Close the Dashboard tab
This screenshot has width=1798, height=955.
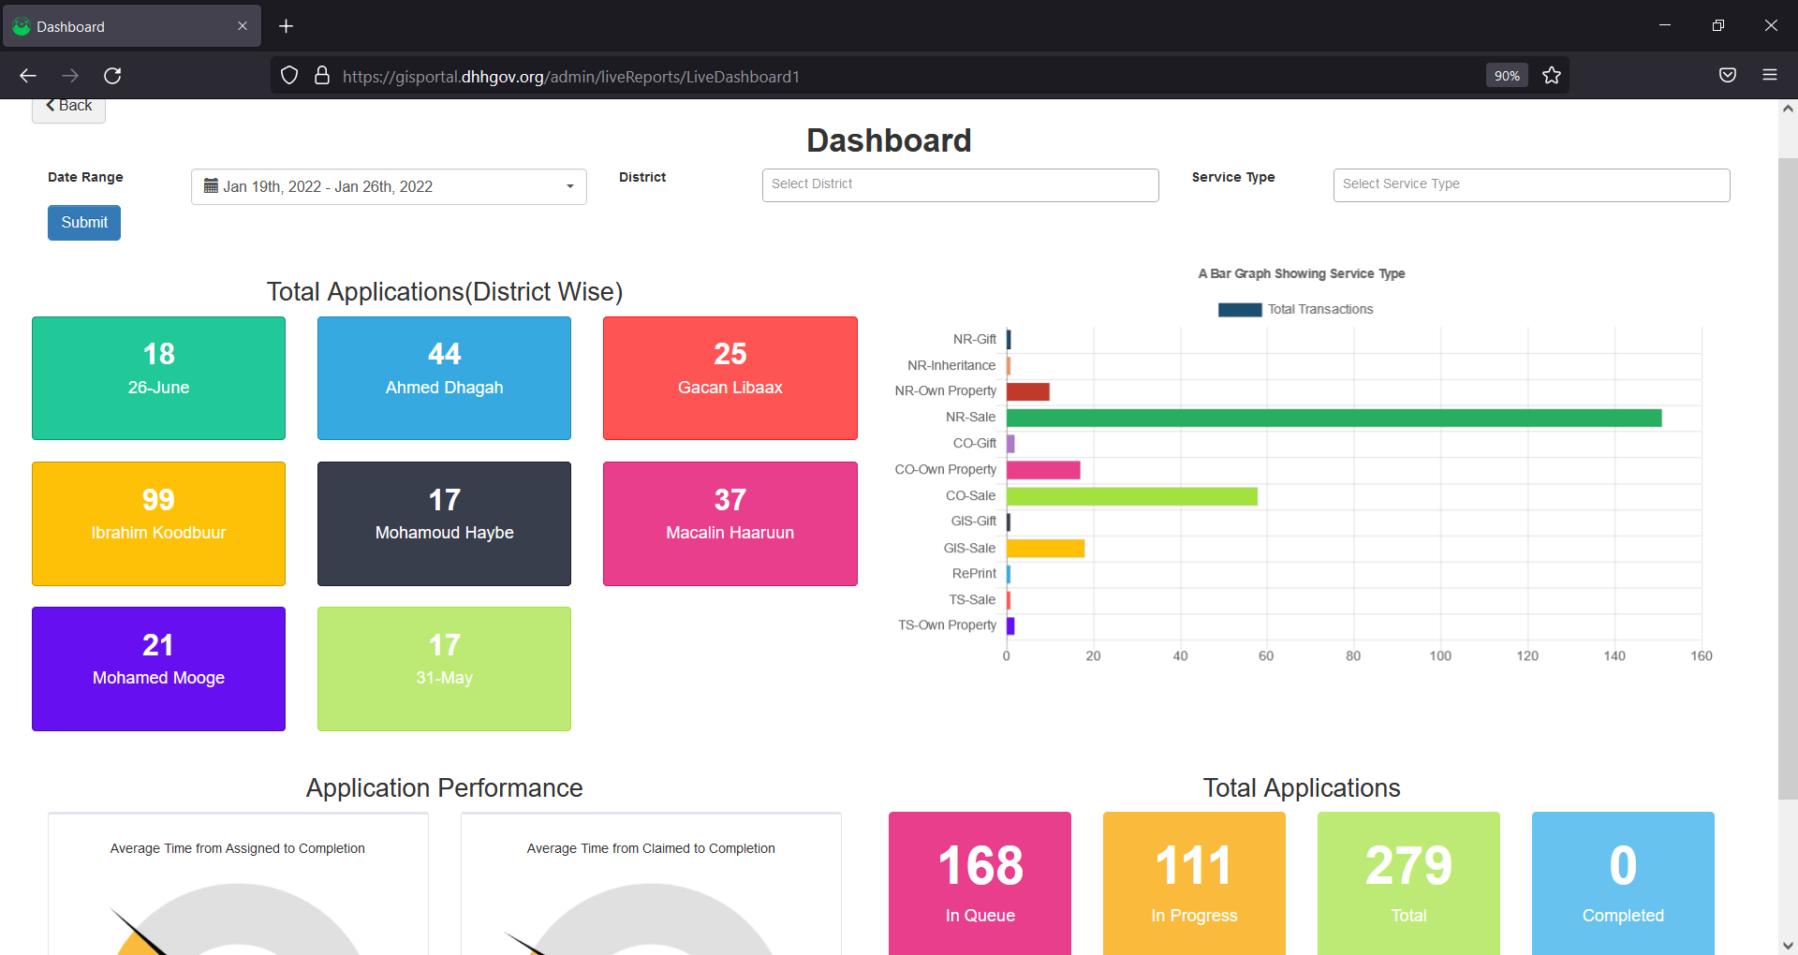coord(243,26)
